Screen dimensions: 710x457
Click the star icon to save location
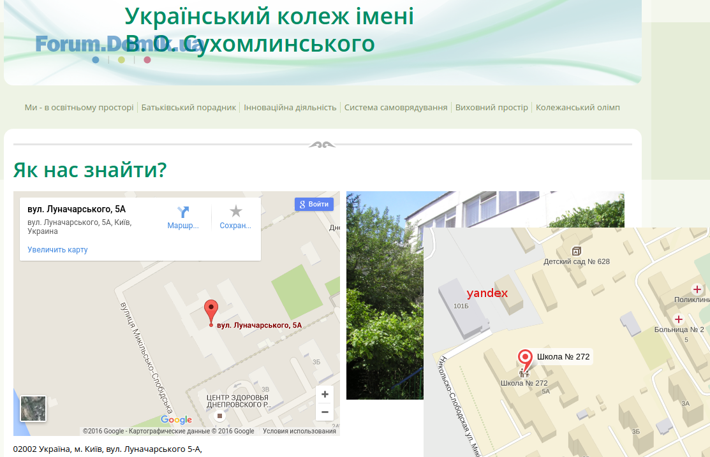[x=235, y=212]
